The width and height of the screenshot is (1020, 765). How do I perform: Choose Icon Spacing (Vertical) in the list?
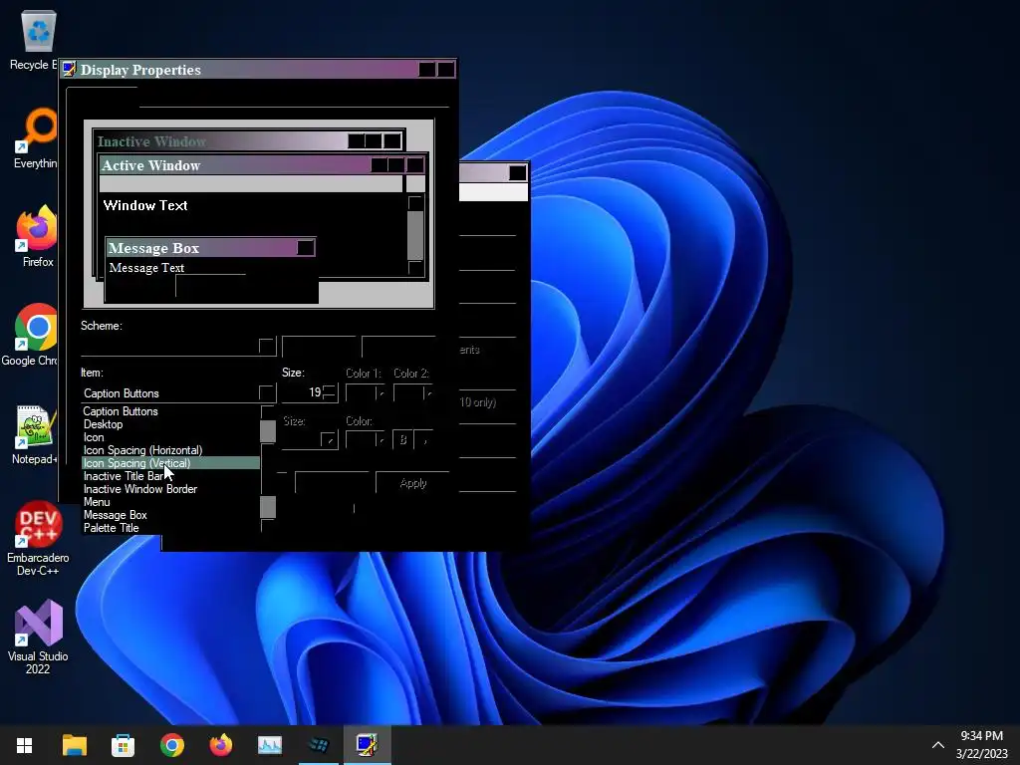click(x=170, y=463)
